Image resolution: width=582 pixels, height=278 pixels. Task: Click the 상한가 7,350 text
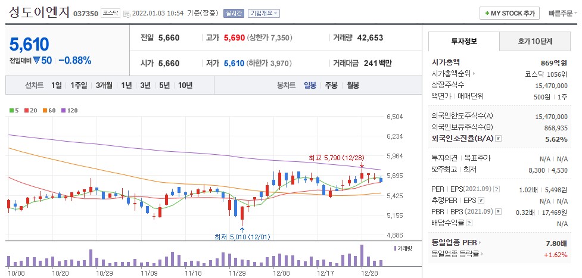[x=269, y=38]
